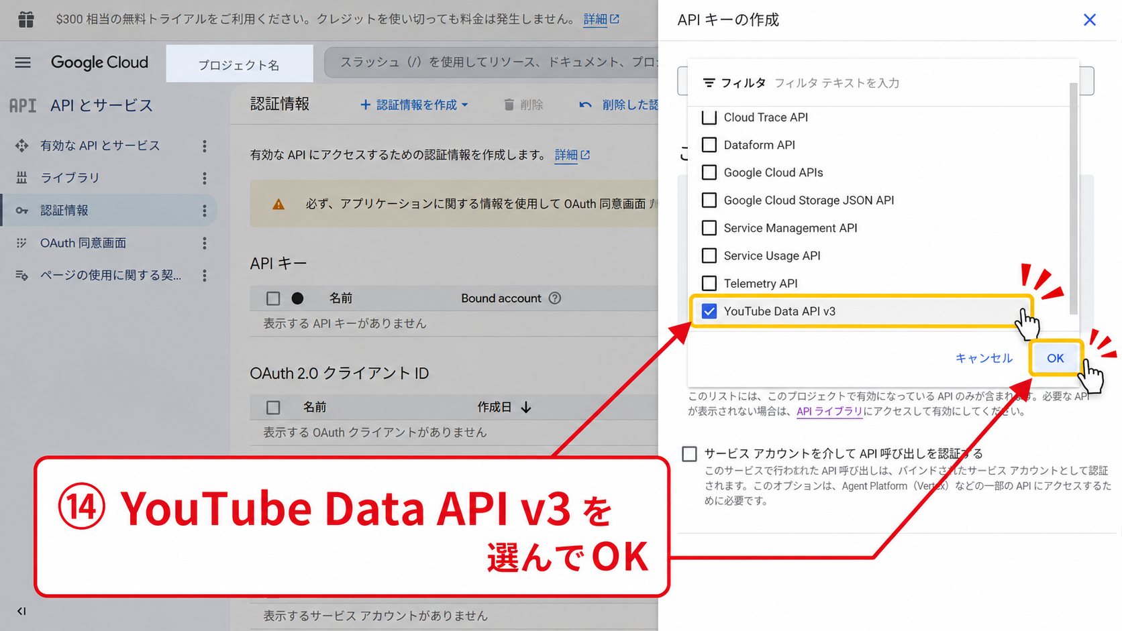Viewport: 1122px width, 631px height.
Task: Click the API とサービス header icon
Action: click(x=23, y=105)
